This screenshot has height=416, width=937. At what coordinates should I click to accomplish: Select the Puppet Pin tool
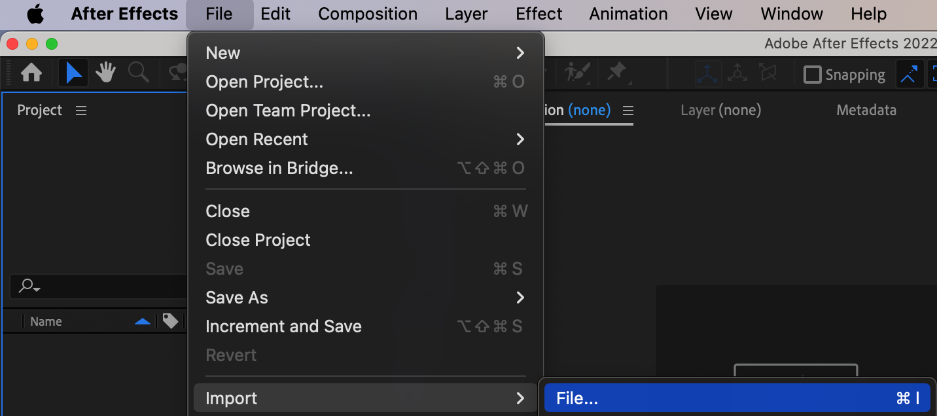[x=616, y=73]
